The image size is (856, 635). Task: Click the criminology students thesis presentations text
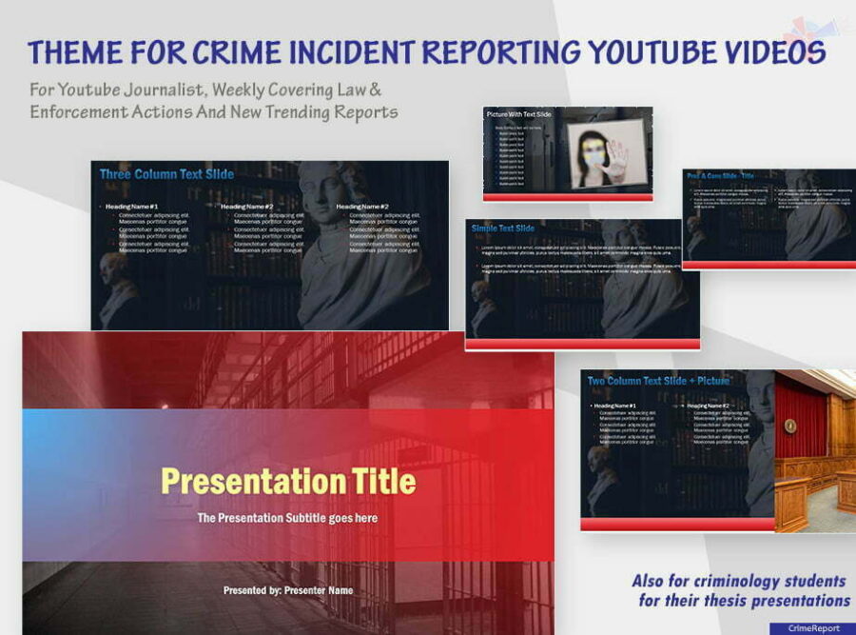click(x=742, y=590)
